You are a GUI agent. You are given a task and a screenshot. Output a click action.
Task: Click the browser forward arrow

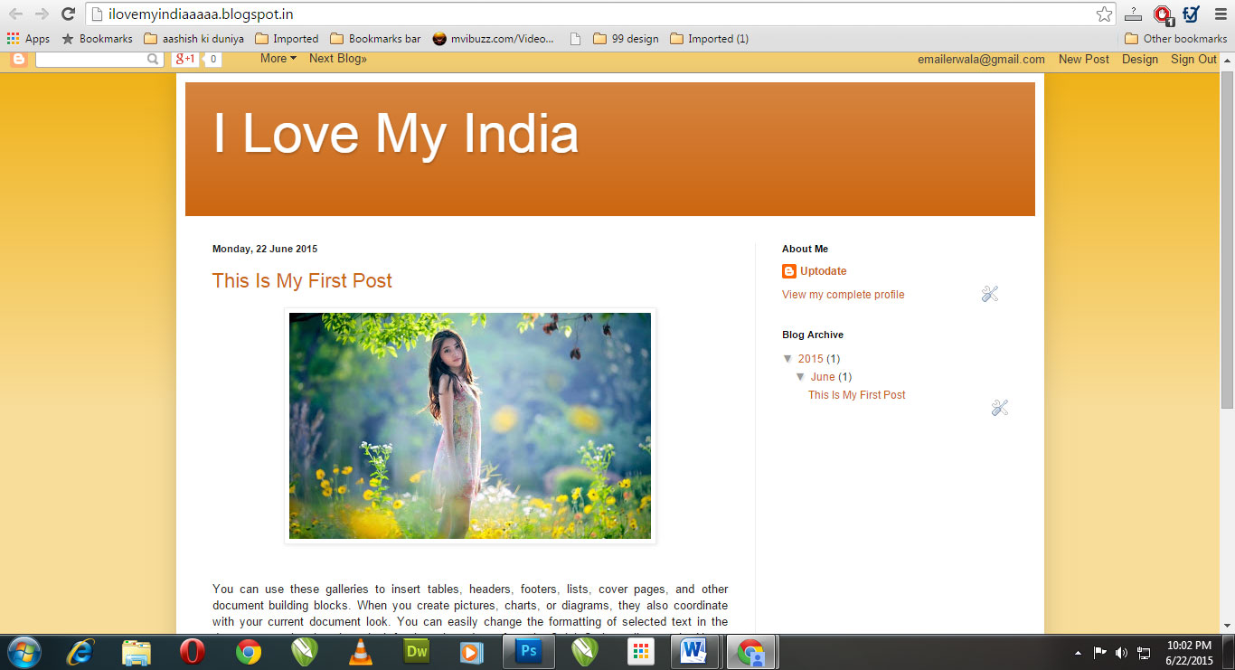tap(42, 14)
